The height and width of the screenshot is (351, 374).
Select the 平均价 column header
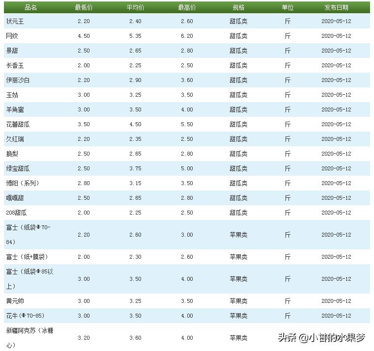(x=135, y=7)
